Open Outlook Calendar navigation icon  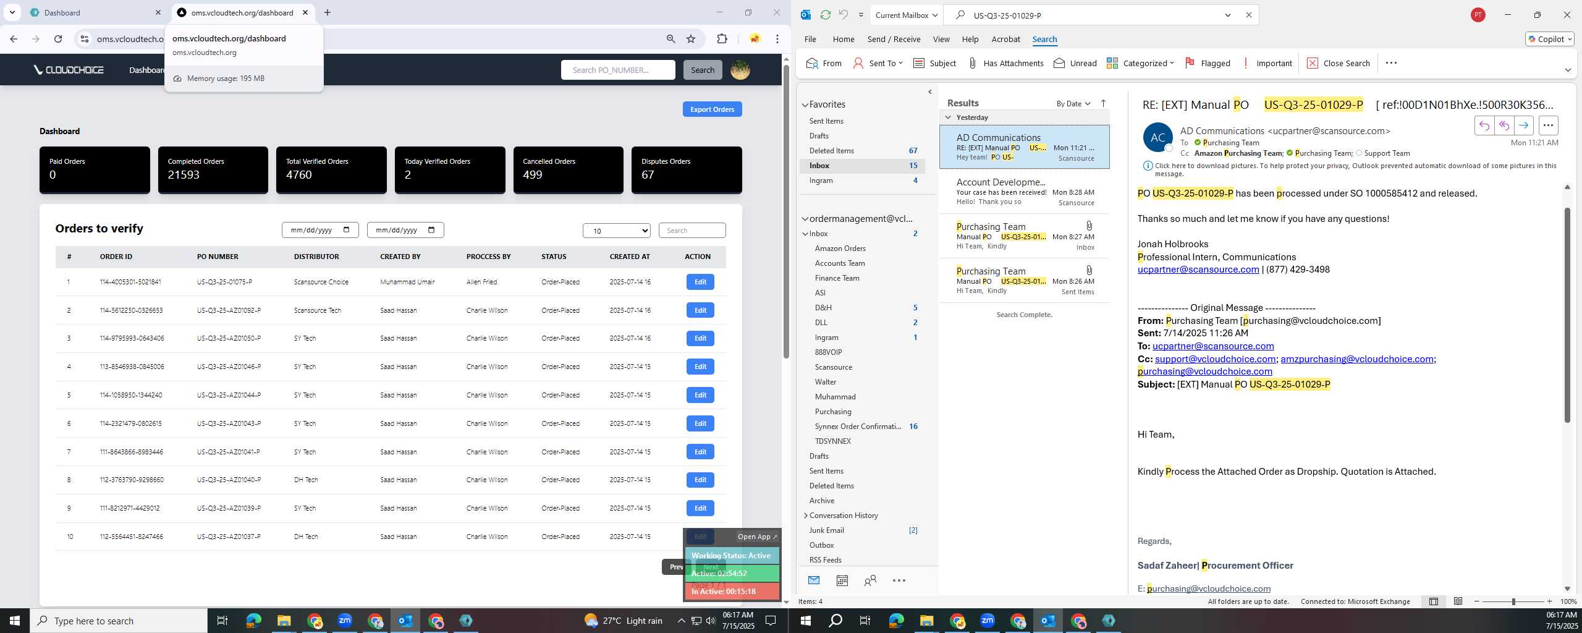coord(842,580)
